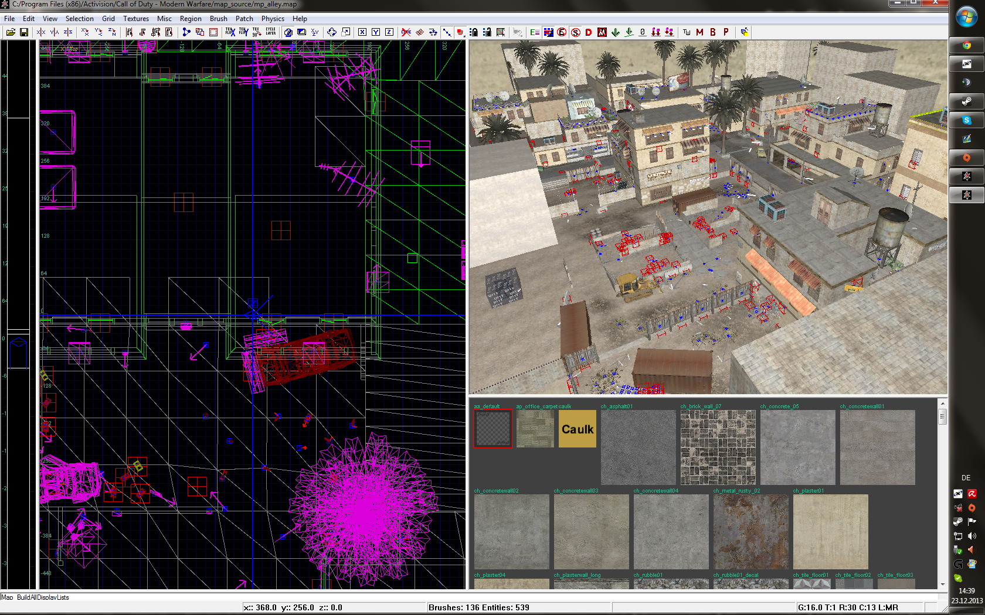This screenshot has width=985, height=615.
Task: Toggle the crossed-out N filter icon
Action: coord(602,32)
